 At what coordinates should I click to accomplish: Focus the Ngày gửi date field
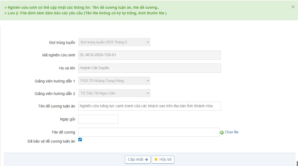click(x=98, y=119)
